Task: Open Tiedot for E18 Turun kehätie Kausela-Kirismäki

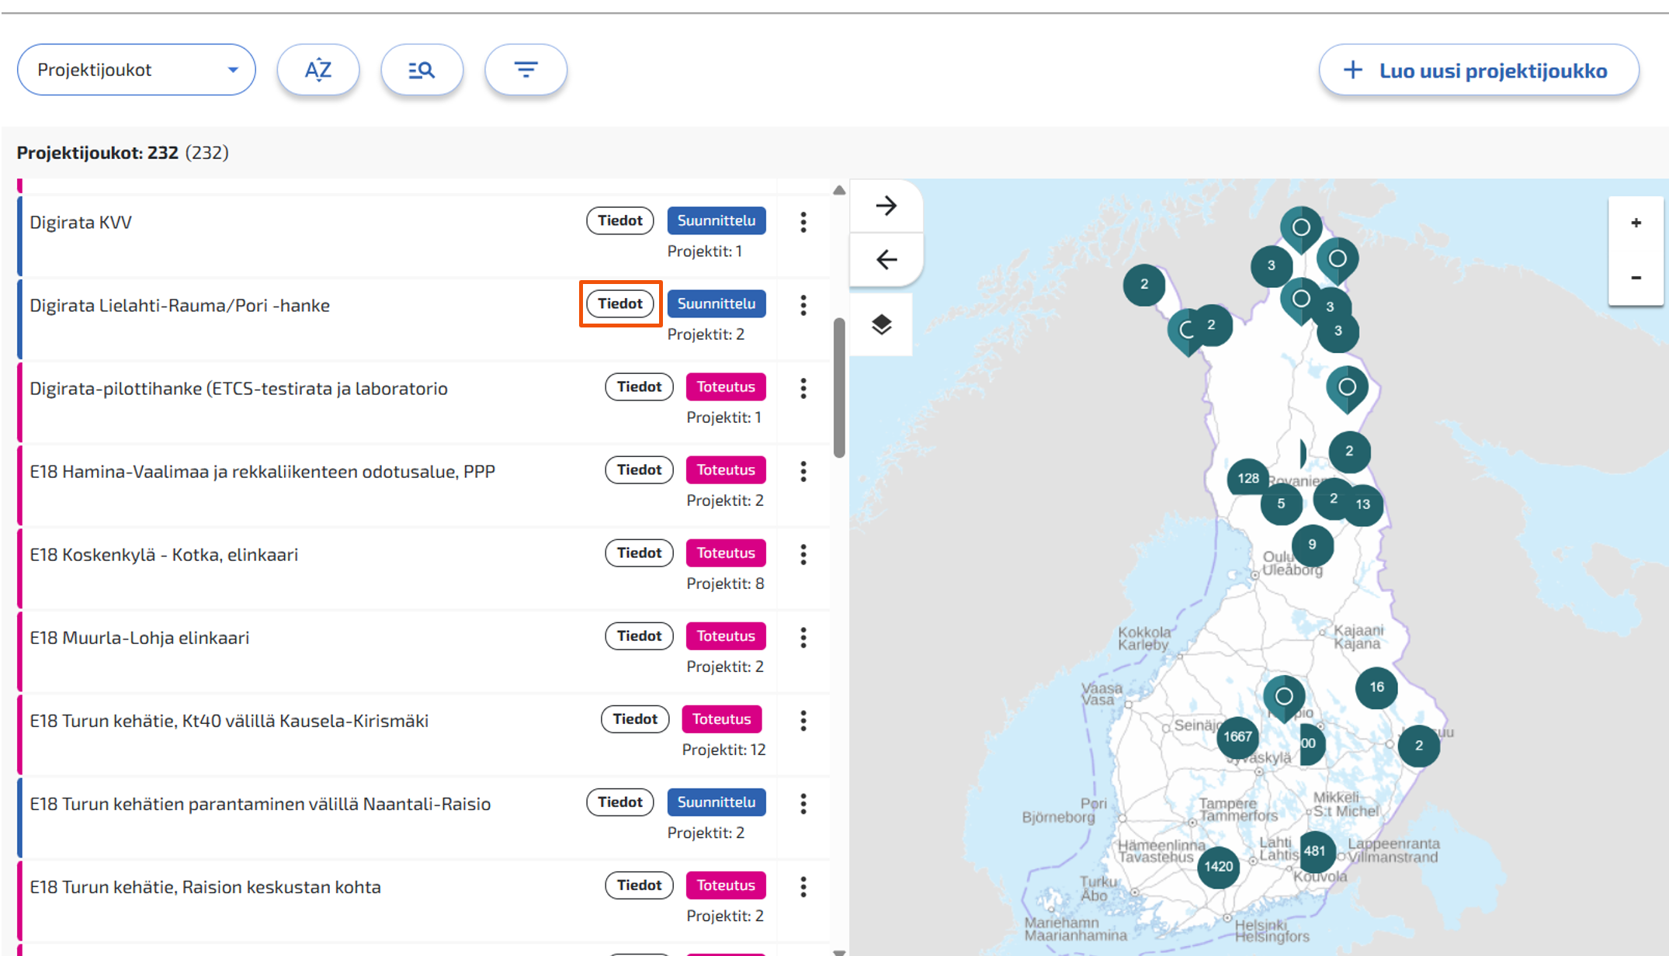Action: (635, 719)
